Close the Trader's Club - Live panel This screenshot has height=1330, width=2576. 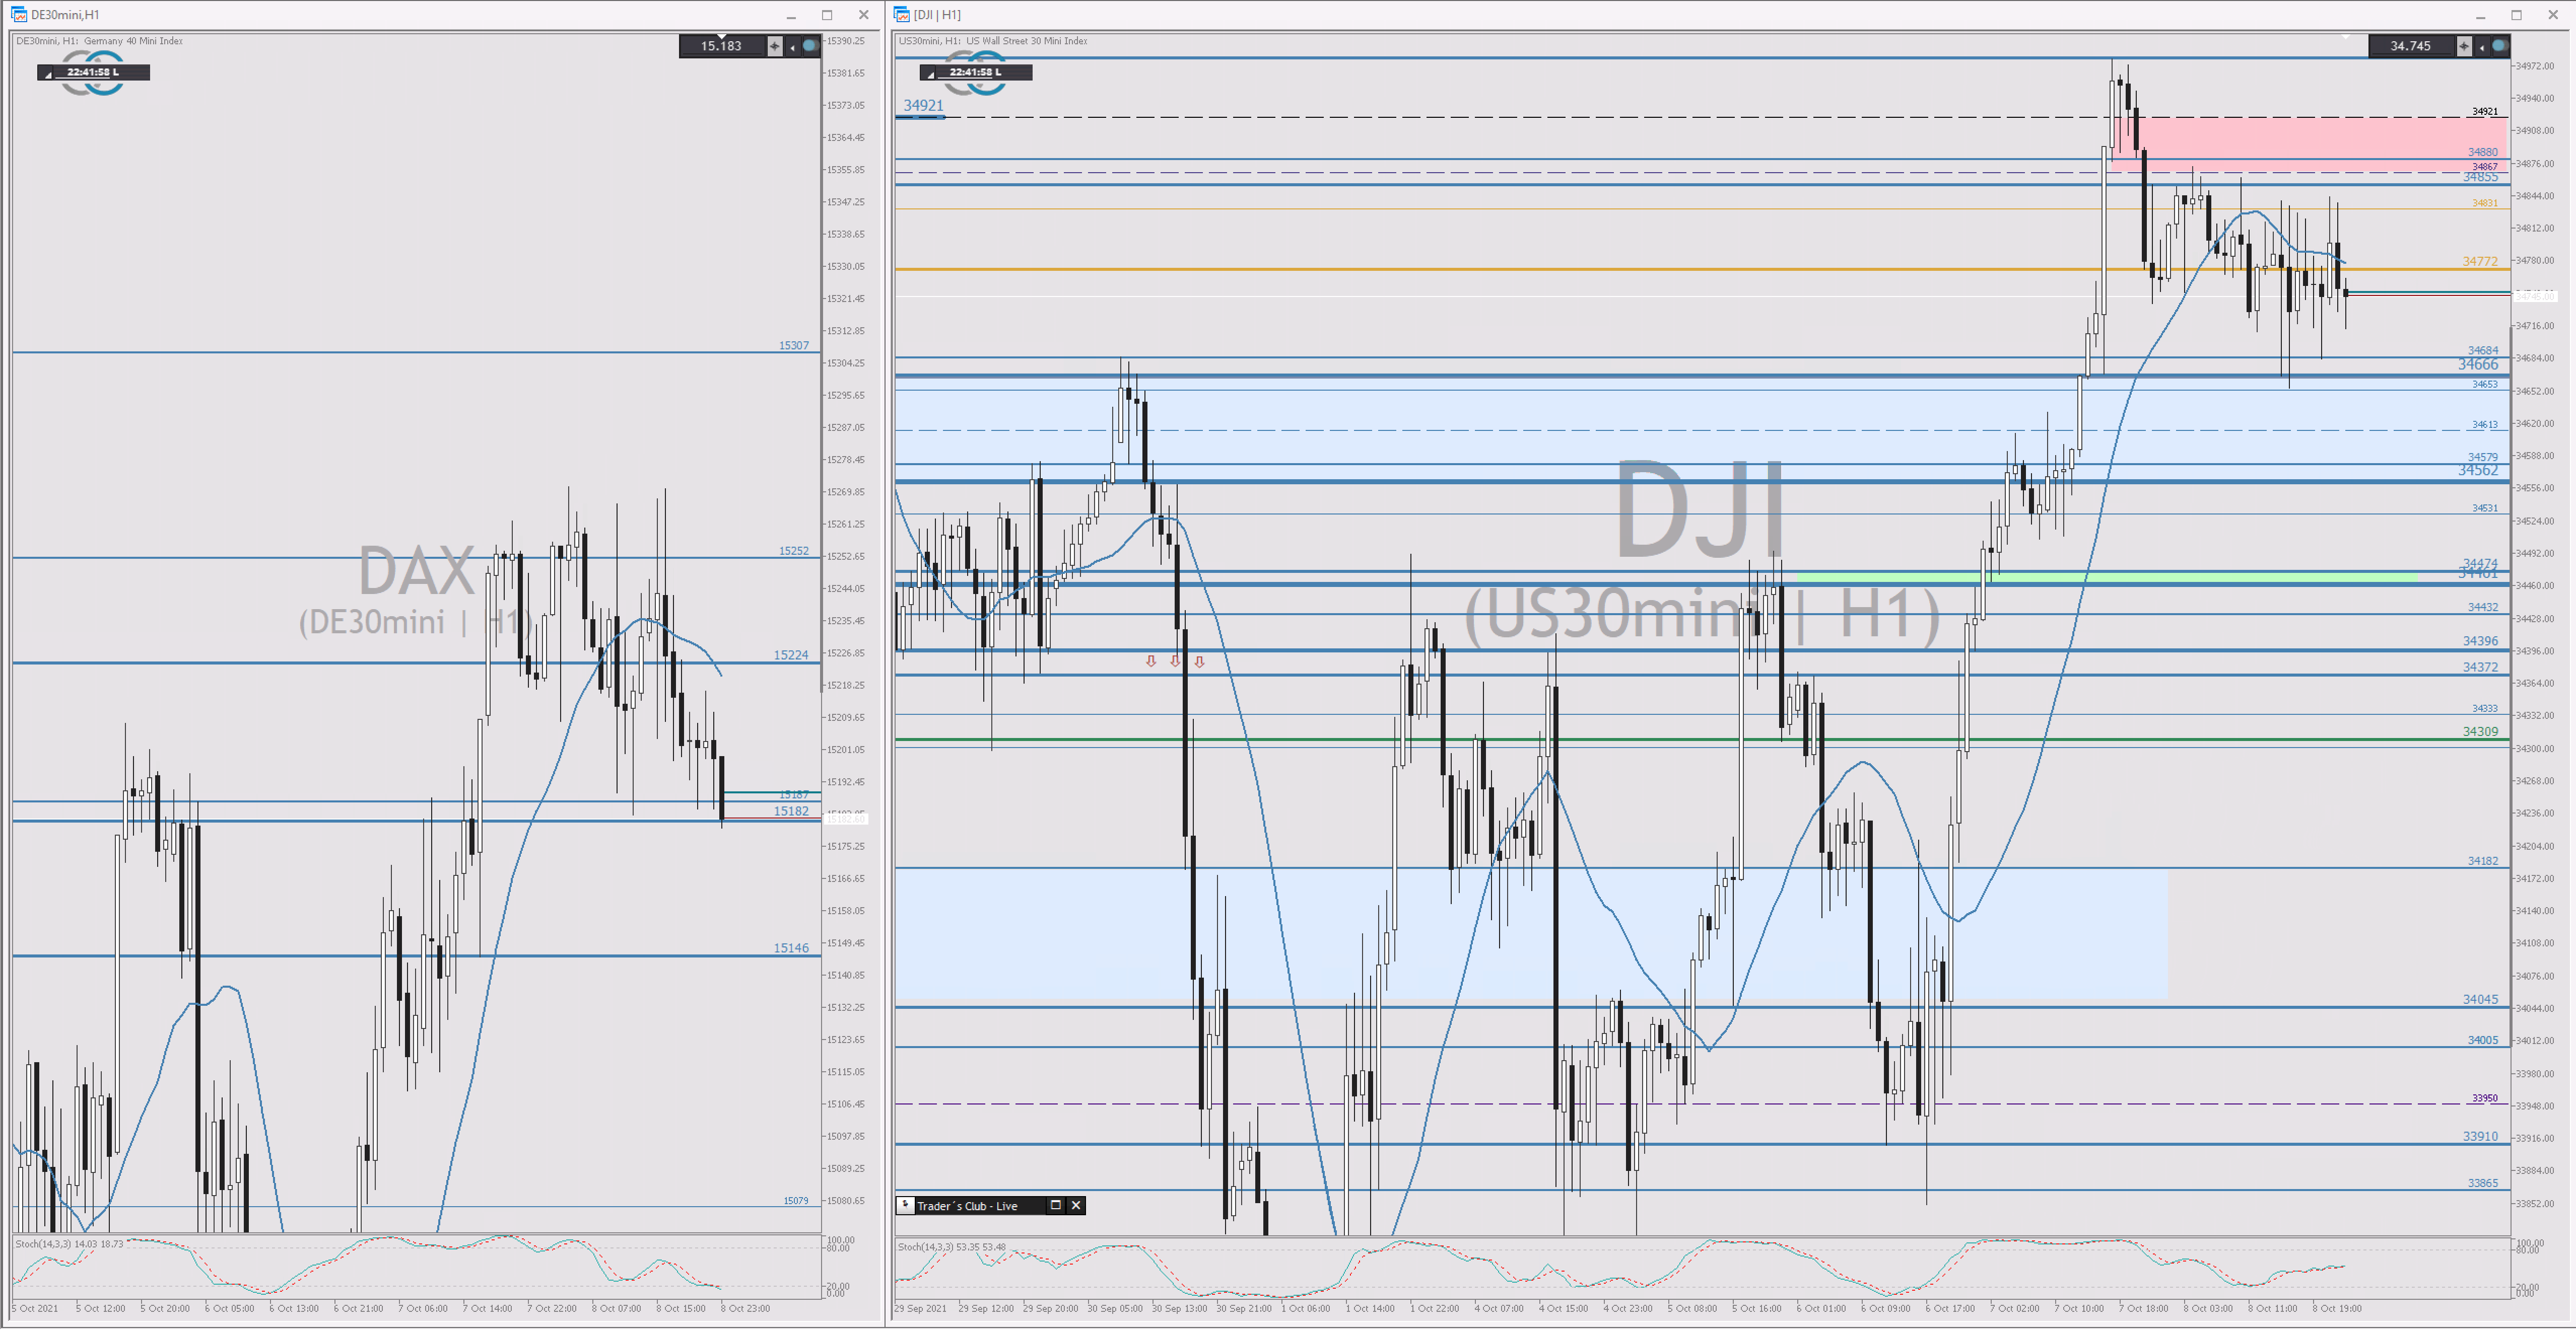pyautogui.click(x=1076, y=1205)
